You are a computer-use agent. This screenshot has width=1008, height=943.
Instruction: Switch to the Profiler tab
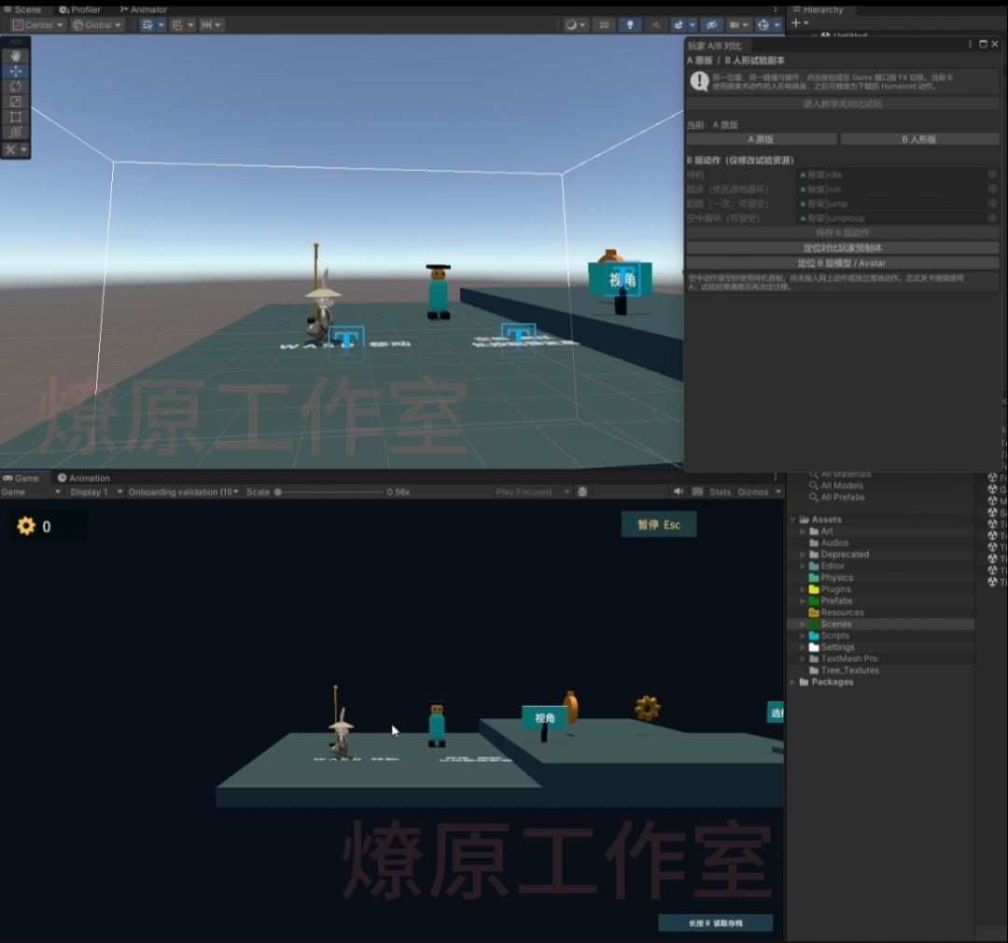tap(79, 9)
